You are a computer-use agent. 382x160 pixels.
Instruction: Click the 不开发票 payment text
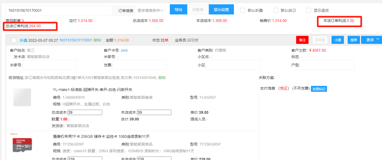pyautogui.click(x=301, y=89)
